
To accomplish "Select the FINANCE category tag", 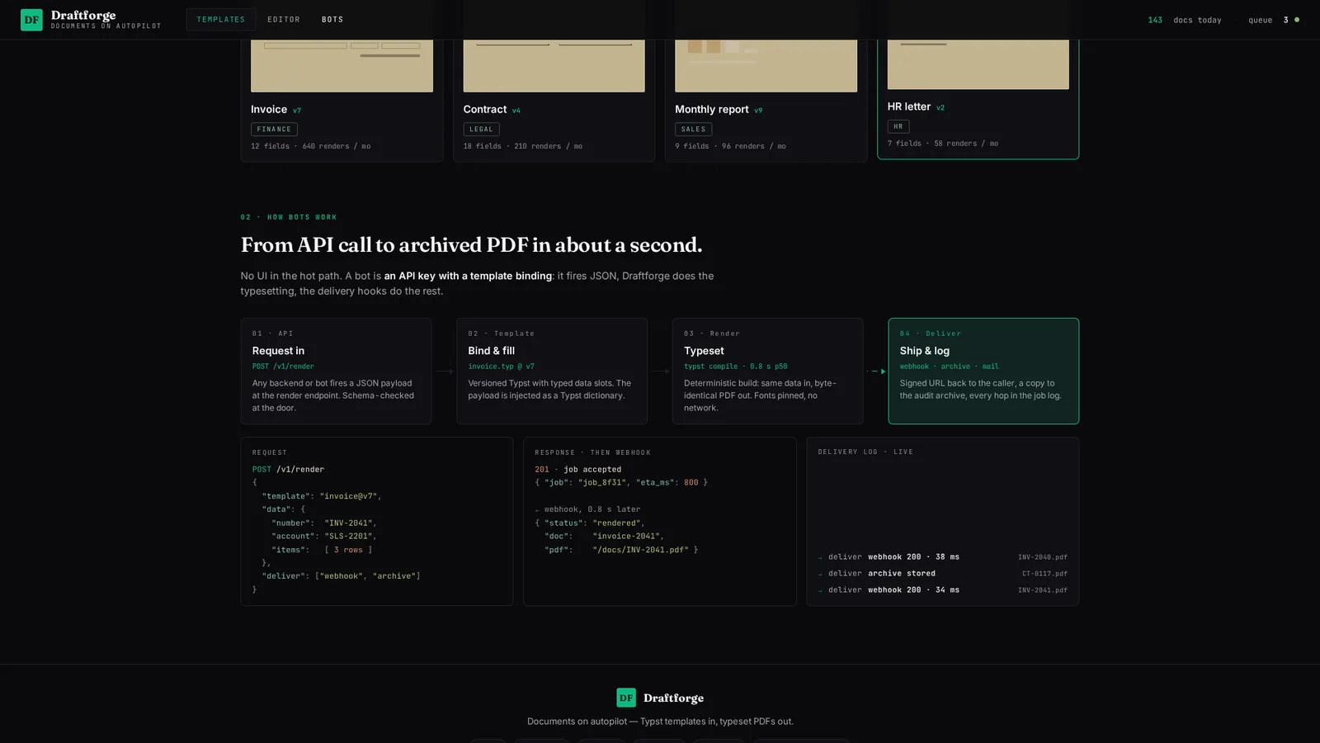I will click(x=274, y=129).
